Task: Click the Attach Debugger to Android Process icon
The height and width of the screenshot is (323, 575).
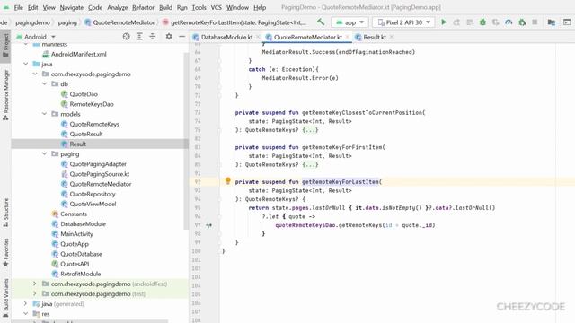Action: 522,22
